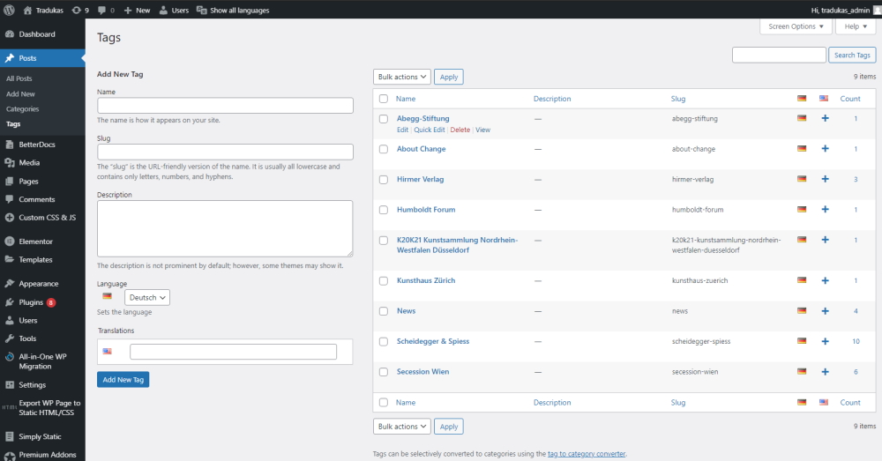Click the search tags input field
Screen dimensions: 882x461
click(x=779, y=56)
